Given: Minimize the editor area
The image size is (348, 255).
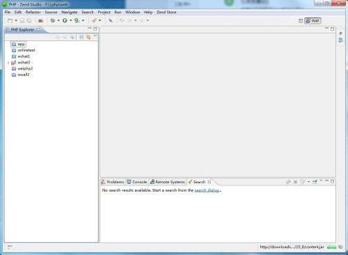Looking at the screenshot, I should point(326,29).
